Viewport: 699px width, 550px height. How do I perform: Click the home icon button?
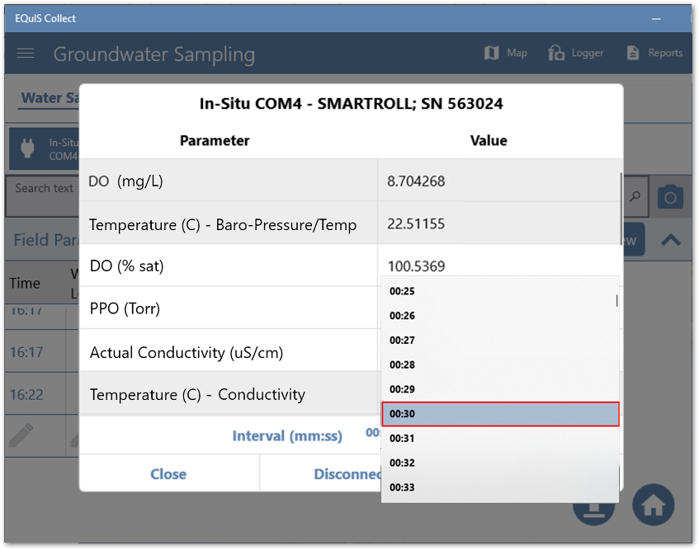pyautogui.click(x=653, y=505)
